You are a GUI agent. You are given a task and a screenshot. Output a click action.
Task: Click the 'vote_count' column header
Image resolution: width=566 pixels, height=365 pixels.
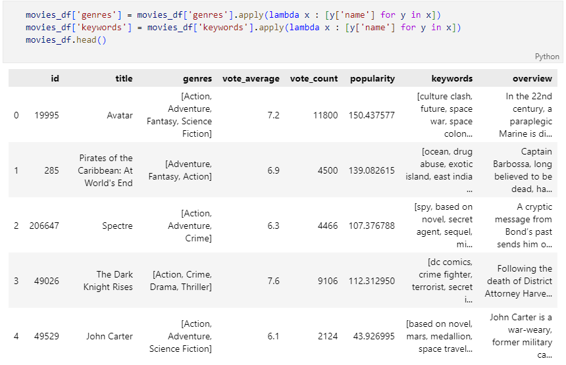click(314, 79)
